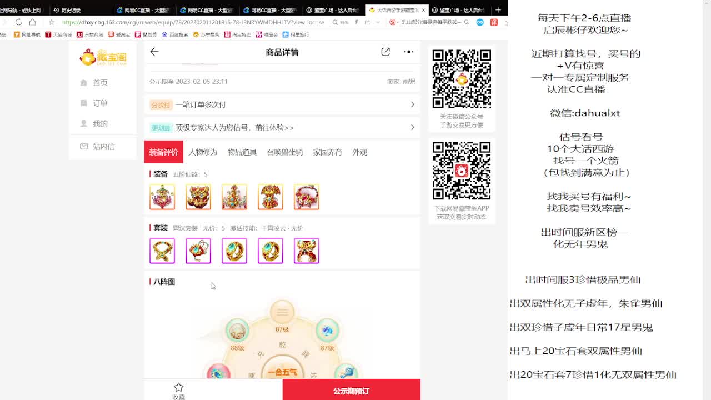711x400 pixels.
Task: Open 京东商城 bookmark
Action: point(90,34)
